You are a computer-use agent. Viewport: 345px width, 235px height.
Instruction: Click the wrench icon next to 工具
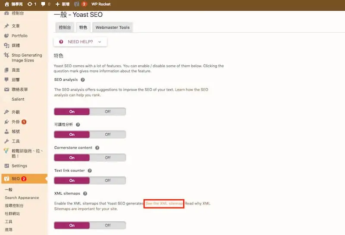tap(6, 141)
